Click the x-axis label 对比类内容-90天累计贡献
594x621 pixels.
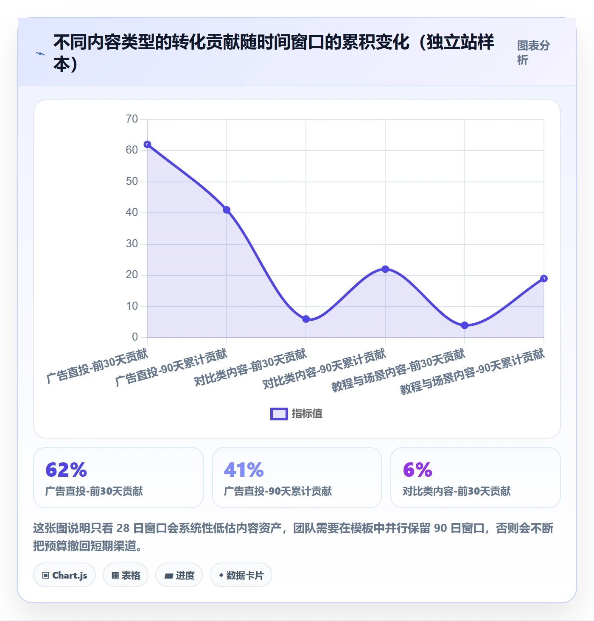click(x=325, y=369)
